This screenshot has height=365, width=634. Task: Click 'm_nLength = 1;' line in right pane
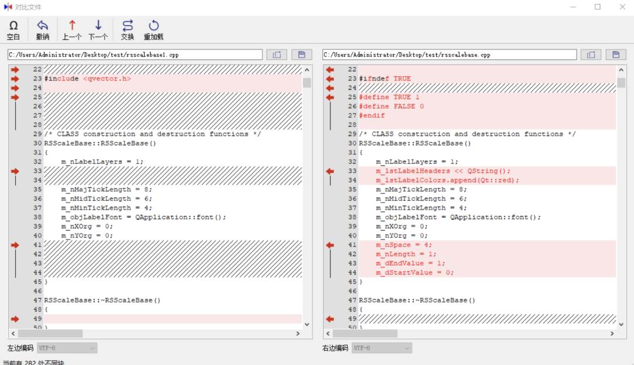click(406, 255)
